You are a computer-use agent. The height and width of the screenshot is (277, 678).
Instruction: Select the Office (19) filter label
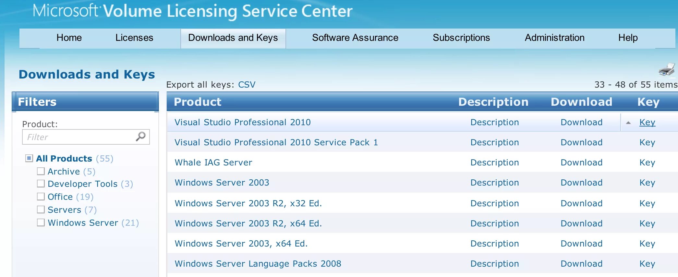click(70, 197)
